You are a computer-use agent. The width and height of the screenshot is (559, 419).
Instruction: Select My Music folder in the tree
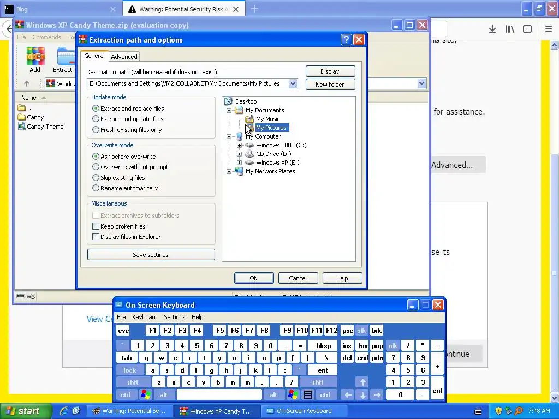pos(267,119)
